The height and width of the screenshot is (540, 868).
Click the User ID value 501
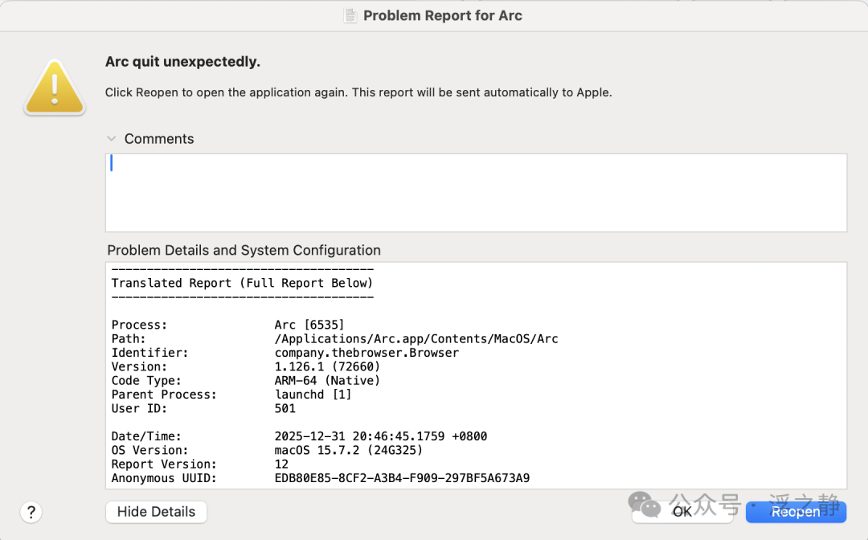[285, 408]
